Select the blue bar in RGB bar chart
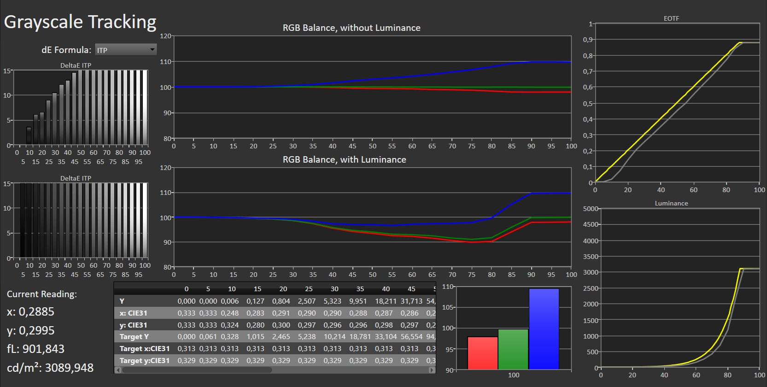The width and height of the screenshot is (767, 387). pyautogui.click(x=544, y=329)
